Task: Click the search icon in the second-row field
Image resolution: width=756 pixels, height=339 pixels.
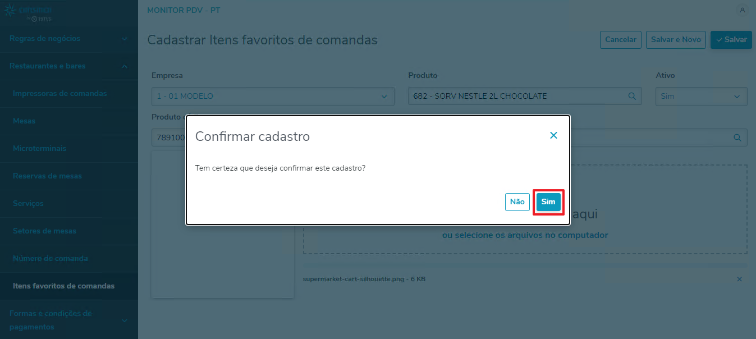Action: (737, 138)
